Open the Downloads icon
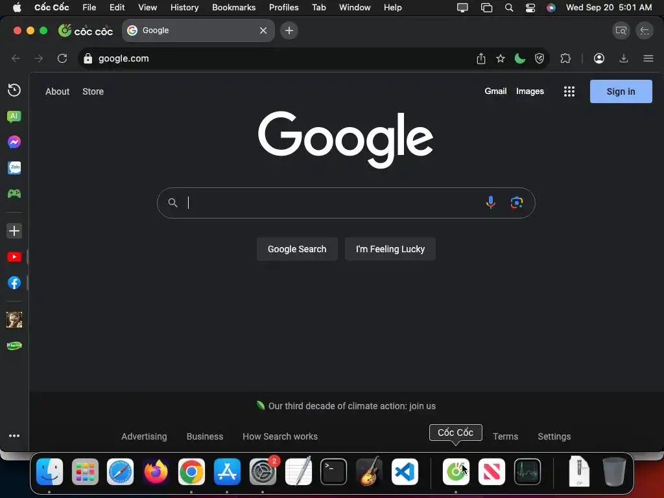Viewport: 664px width, 498px height. pos(624,58)
